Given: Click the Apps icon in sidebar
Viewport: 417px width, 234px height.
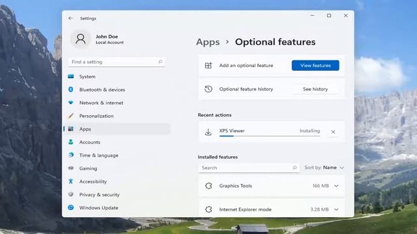Looking at the screenshot, I should click(x=71, y=129).
